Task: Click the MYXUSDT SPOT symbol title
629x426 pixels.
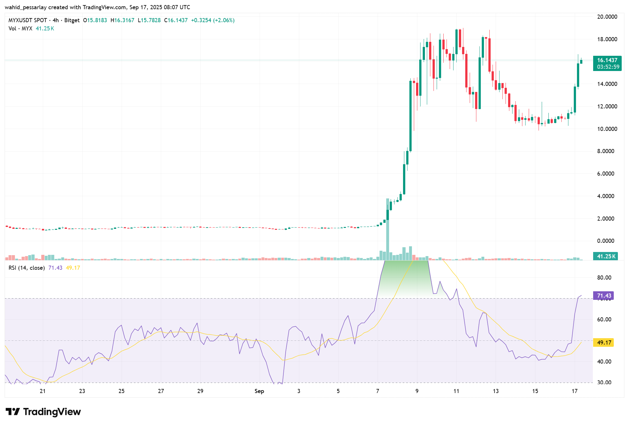Action: (28, 20)
